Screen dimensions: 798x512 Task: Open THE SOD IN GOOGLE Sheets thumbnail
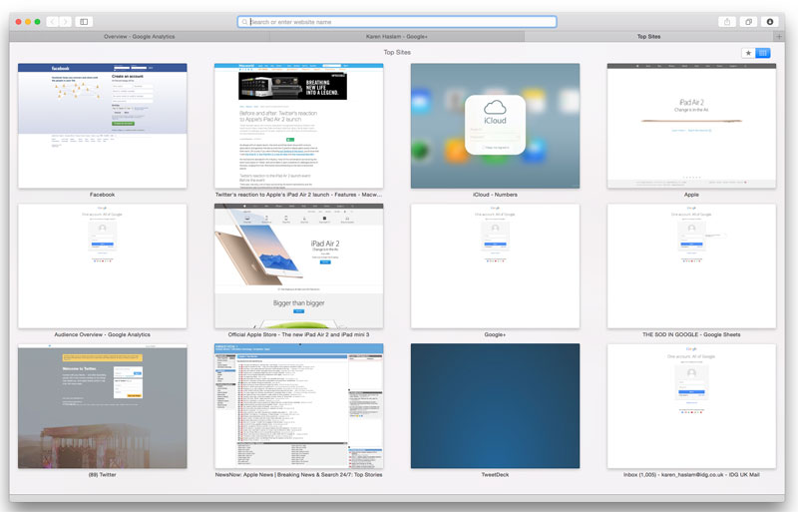click(x=691, y=265)
